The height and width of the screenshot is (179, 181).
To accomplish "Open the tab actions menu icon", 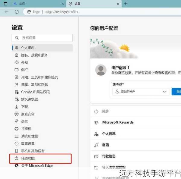I will point(5,4).
